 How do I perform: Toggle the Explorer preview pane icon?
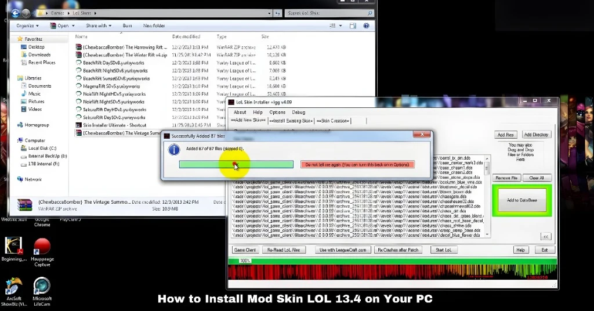coord(353,26)
